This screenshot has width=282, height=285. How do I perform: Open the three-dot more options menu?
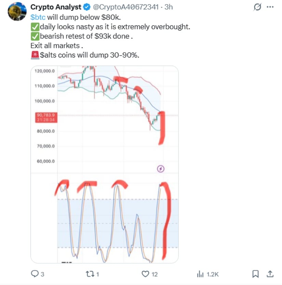tap(270, 7)
